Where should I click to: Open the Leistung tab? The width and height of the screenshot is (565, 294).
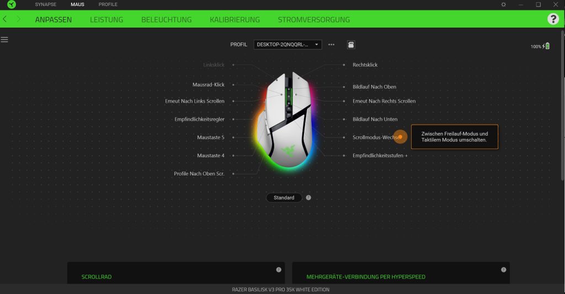[106, 19]
